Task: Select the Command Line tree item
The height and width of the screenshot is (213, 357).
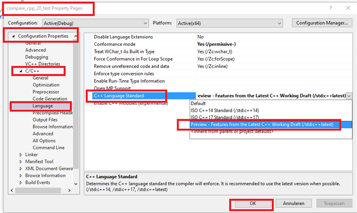Action: (48, 148)
